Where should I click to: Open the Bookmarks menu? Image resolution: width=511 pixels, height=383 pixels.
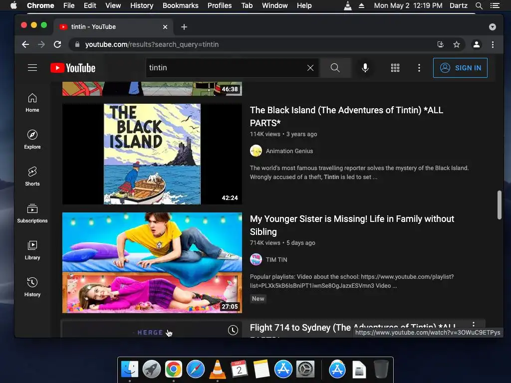click(x=181, y=5)
